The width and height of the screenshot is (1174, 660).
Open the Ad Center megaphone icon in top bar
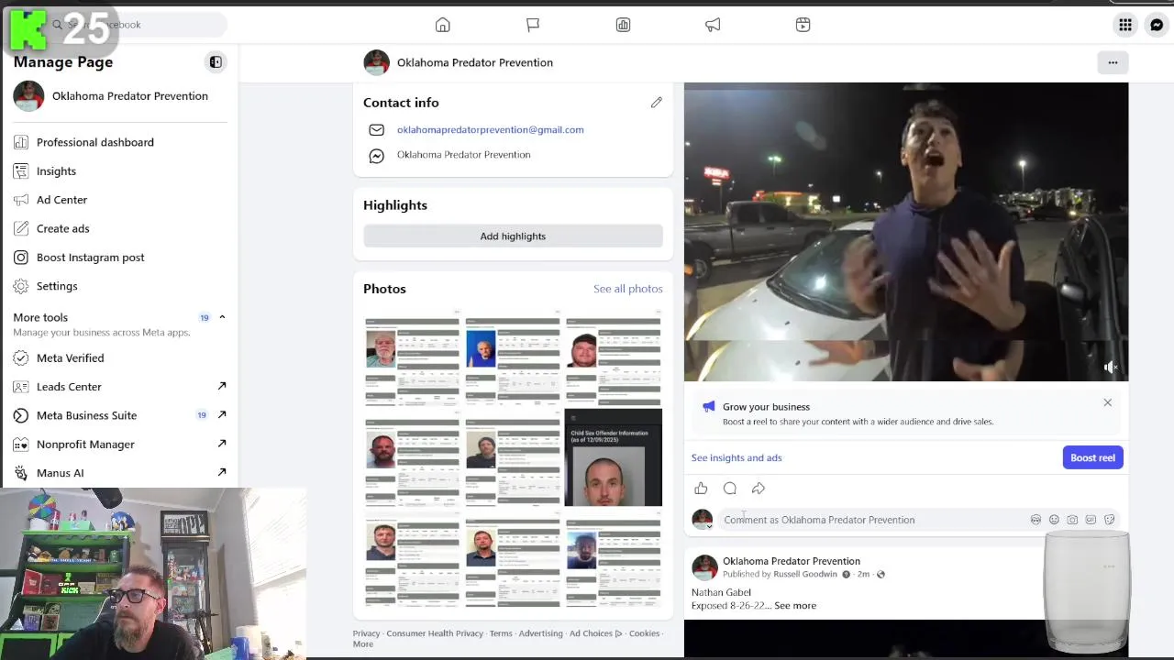713,25
